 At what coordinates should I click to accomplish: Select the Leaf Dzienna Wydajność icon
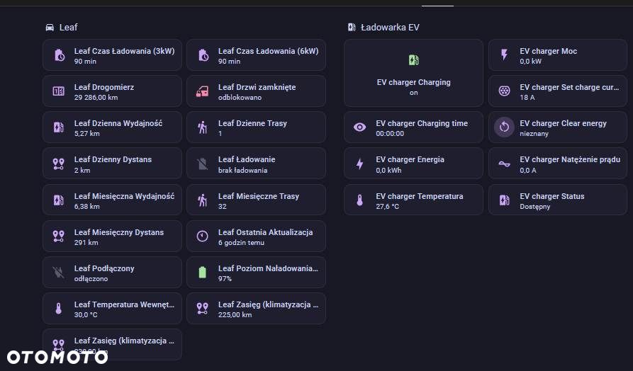[59, 127]
